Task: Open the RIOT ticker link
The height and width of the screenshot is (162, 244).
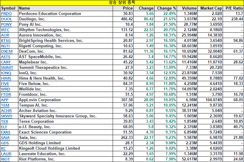Action: pyautogui.click(x=5, y=159)
